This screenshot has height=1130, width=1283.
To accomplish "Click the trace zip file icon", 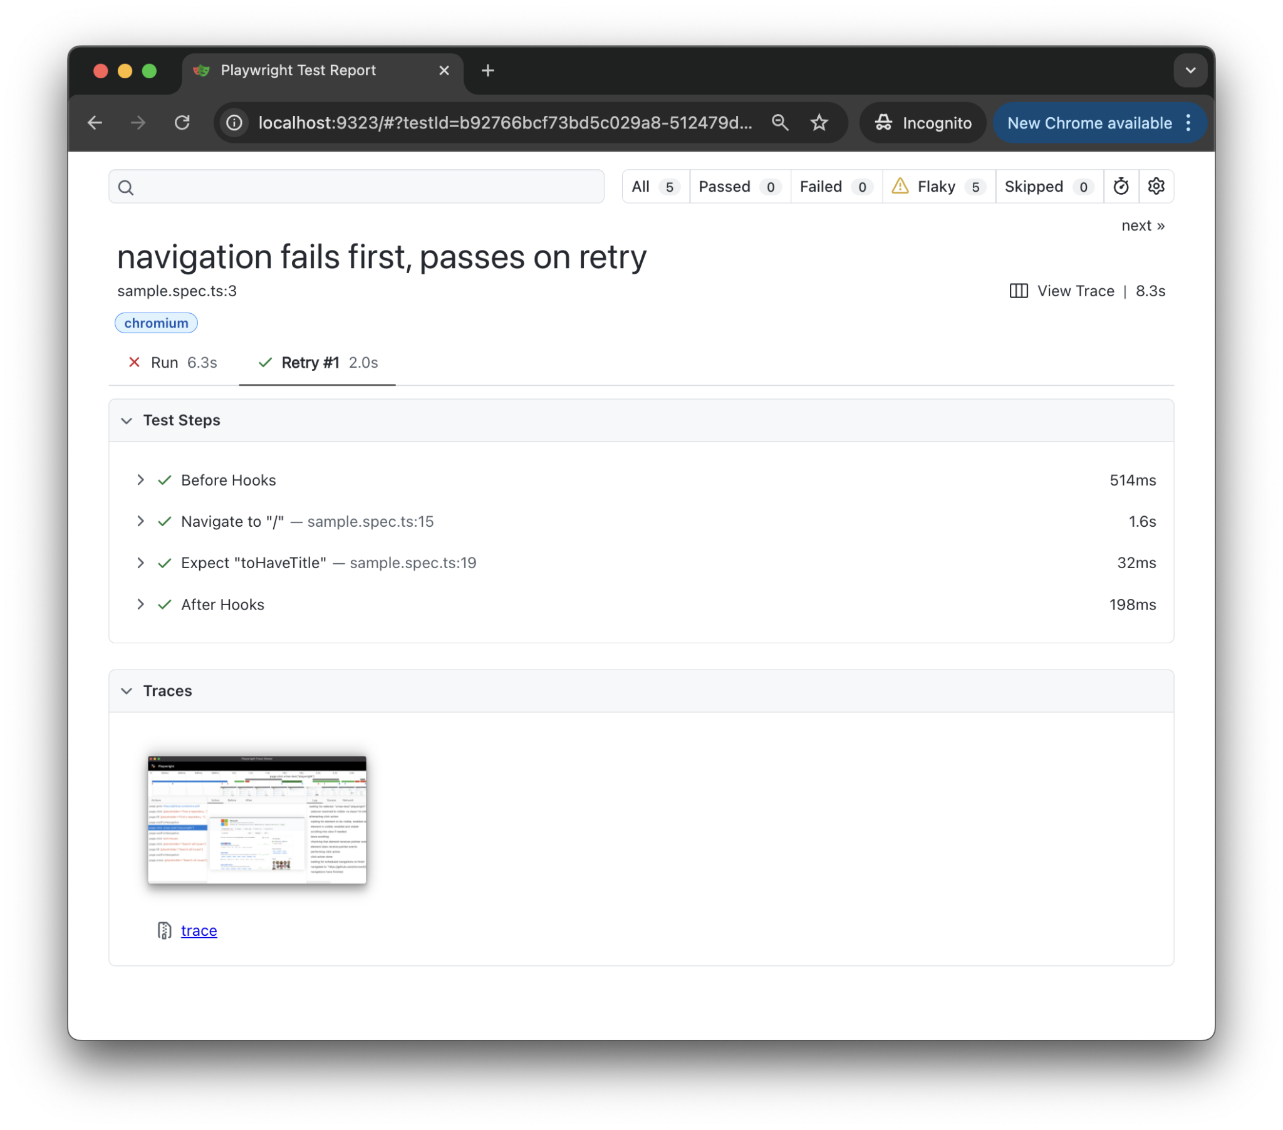I will (x=164, y=930).
